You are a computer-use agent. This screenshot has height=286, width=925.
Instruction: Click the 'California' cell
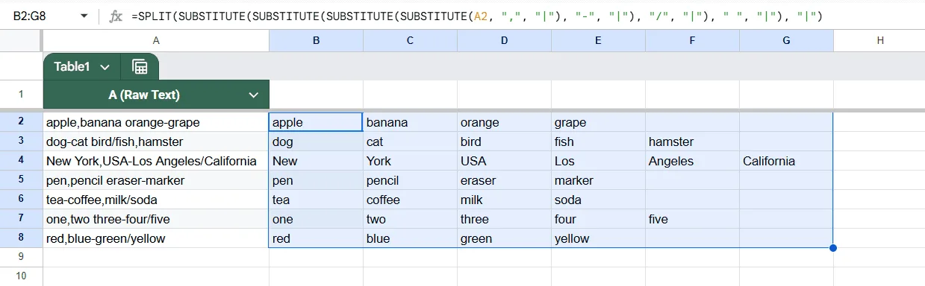pyautogui.click(x=786, y=161)
